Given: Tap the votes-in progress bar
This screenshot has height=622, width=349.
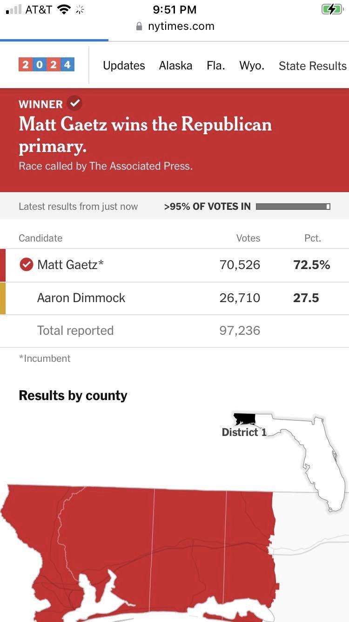Looking at the screenshot, I should 293,207.
